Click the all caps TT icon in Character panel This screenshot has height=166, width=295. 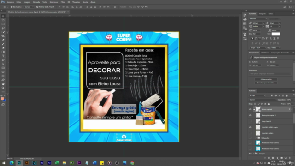point(260,38)
